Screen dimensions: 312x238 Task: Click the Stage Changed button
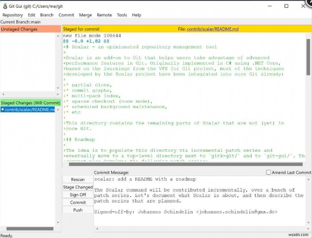78,187
